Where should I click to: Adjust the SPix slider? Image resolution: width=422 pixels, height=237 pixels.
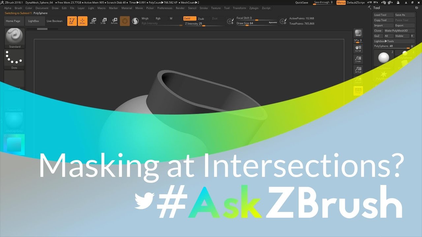358,41
